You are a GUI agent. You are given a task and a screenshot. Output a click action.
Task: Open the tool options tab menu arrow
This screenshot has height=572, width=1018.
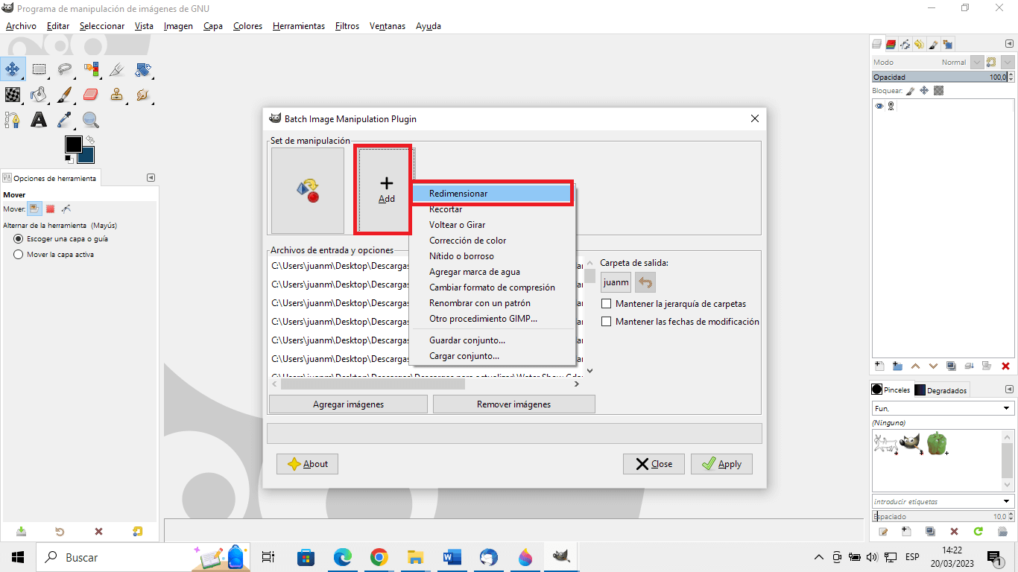point(151,178)
